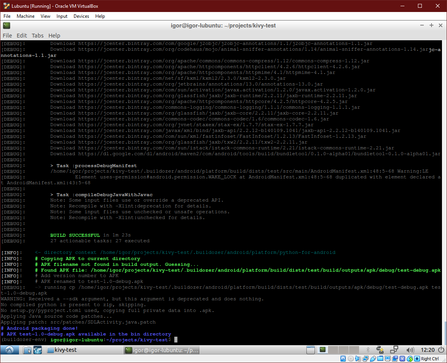This screenshot has height=363, width=447.
Task: Open the calendar by clicking the 12:20 clock
Action: pyautogui.click(x=428, y=350)
